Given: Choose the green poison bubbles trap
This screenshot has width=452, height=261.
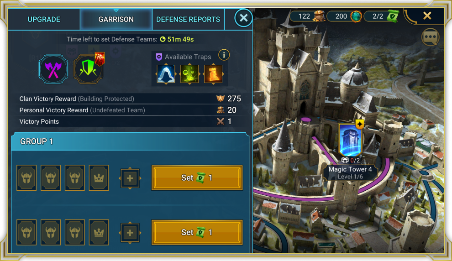Looking at the screenshot, I should pyautogui.click(x=189, y=74).
